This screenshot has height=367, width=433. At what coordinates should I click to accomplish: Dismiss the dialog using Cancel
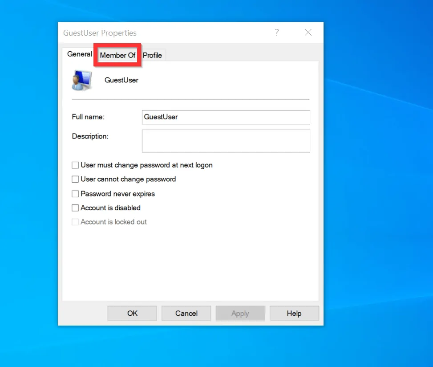(x=186, y=313)
